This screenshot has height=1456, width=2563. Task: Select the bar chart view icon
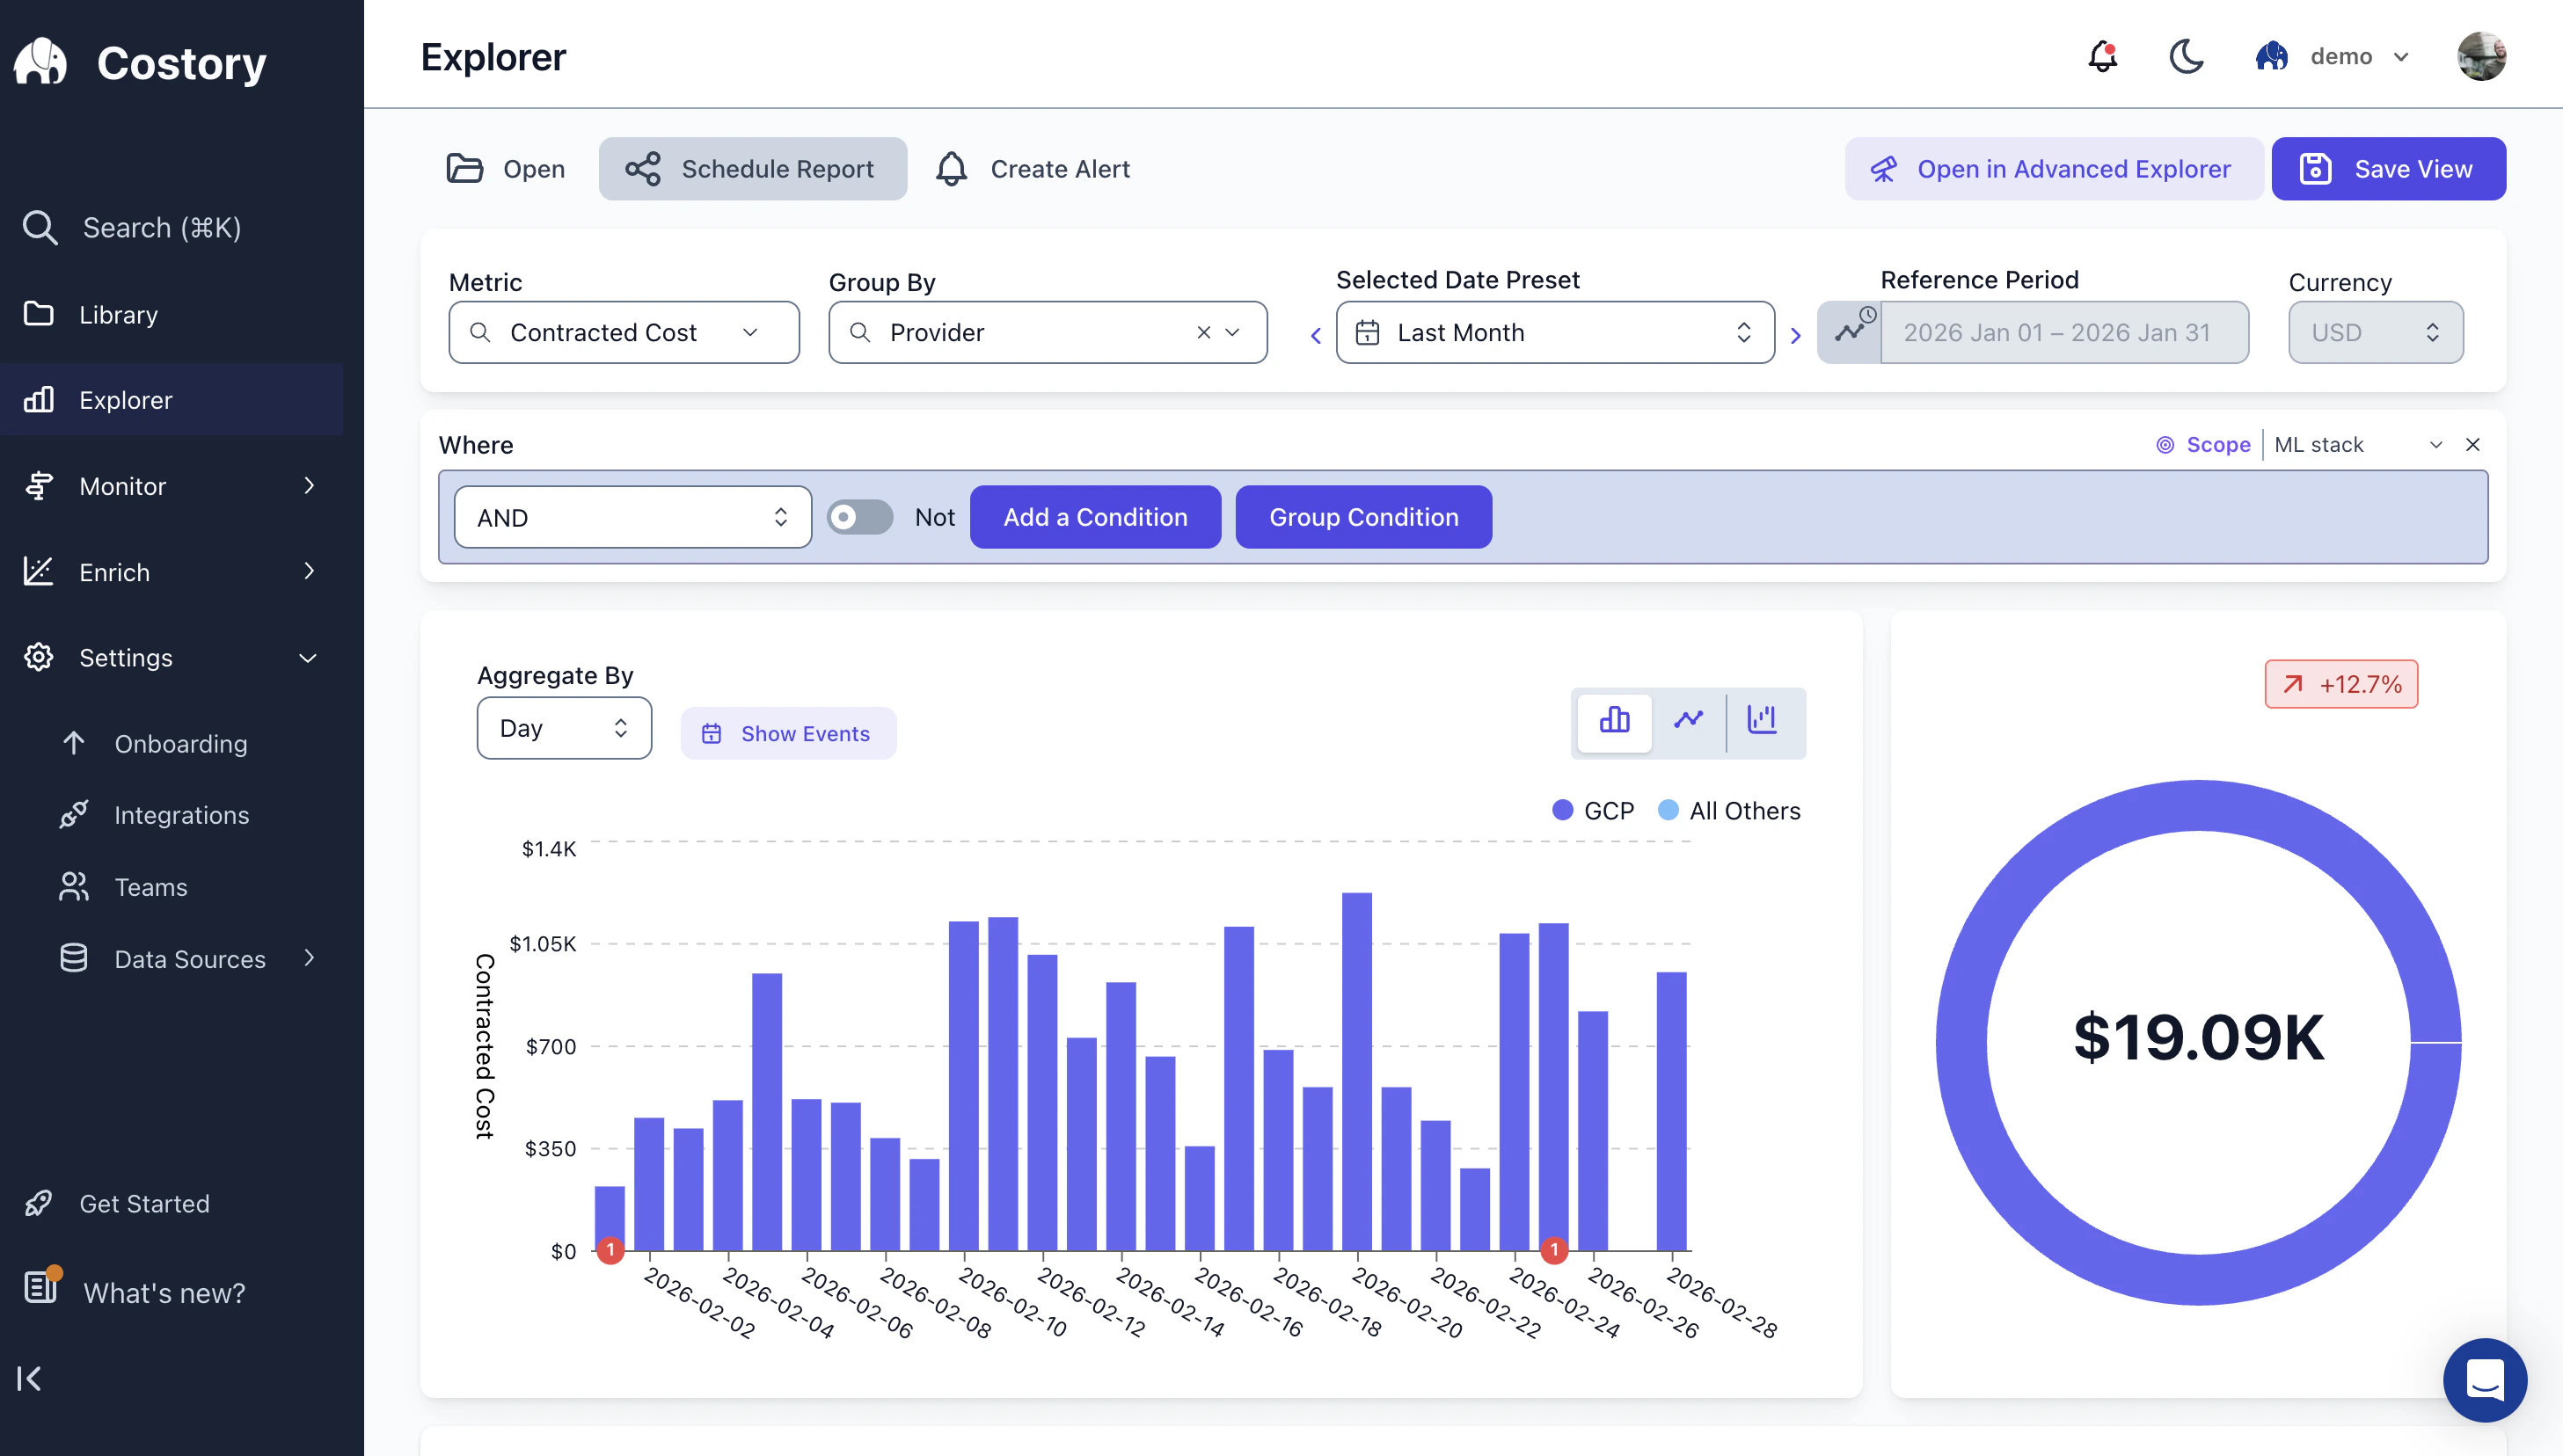point(1614,722)
